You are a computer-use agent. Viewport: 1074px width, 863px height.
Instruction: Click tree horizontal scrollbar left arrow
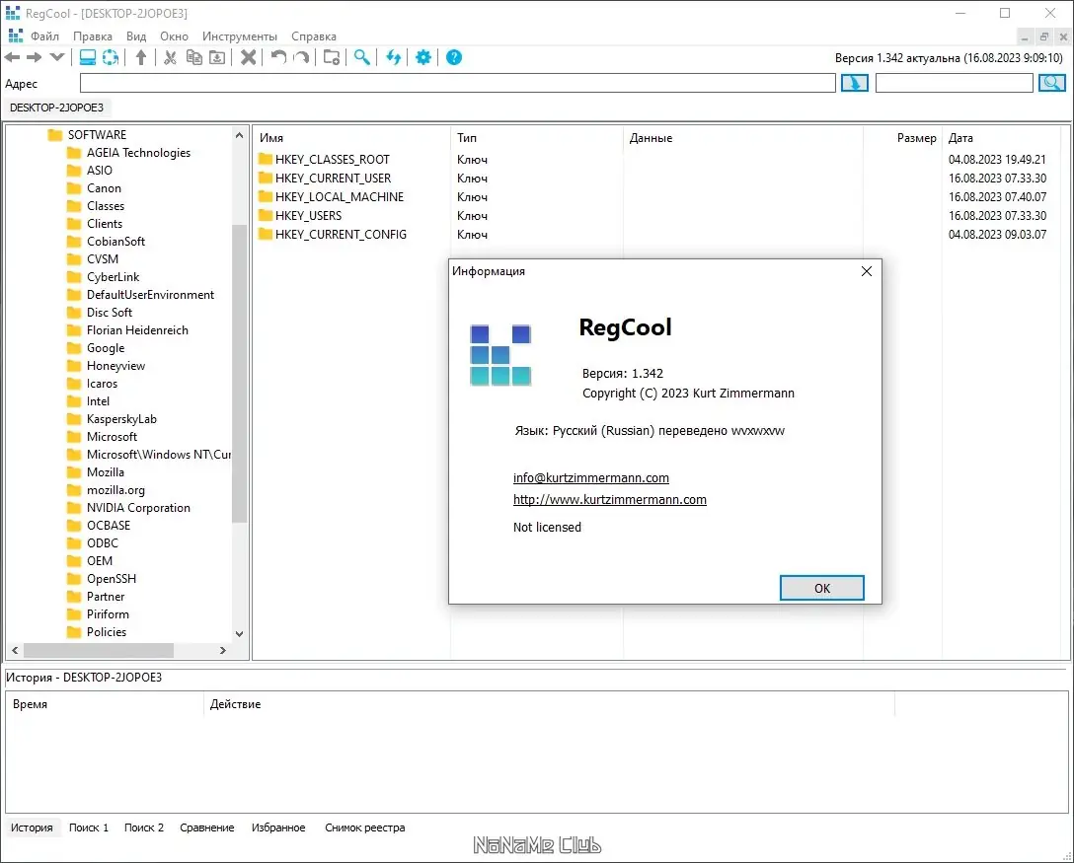click(x=15, y=650)
